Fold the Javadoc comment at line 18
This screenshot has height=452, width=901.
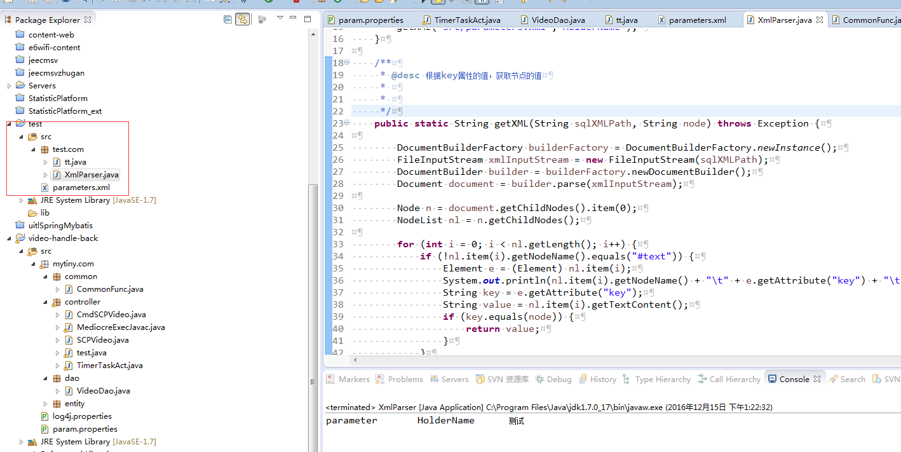347,62
